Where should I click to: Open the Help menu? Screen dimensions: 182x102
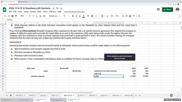click(x=59, y=12)
